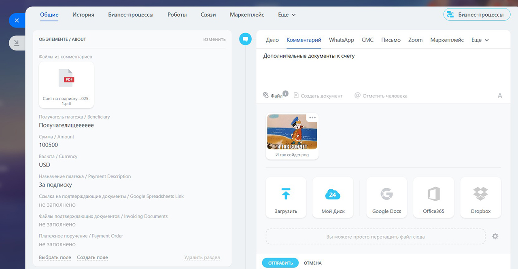Switch to the WhatsApp tab

click(x=342, y=40)
